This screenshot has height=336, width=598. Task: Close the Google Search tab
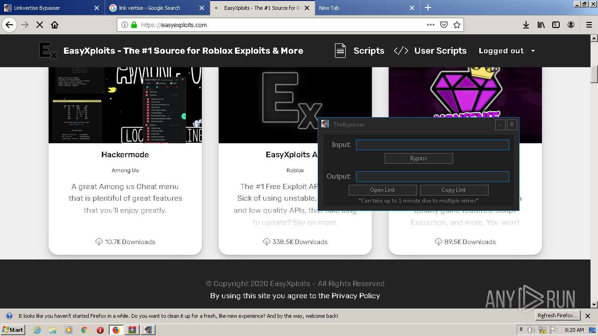202,8
